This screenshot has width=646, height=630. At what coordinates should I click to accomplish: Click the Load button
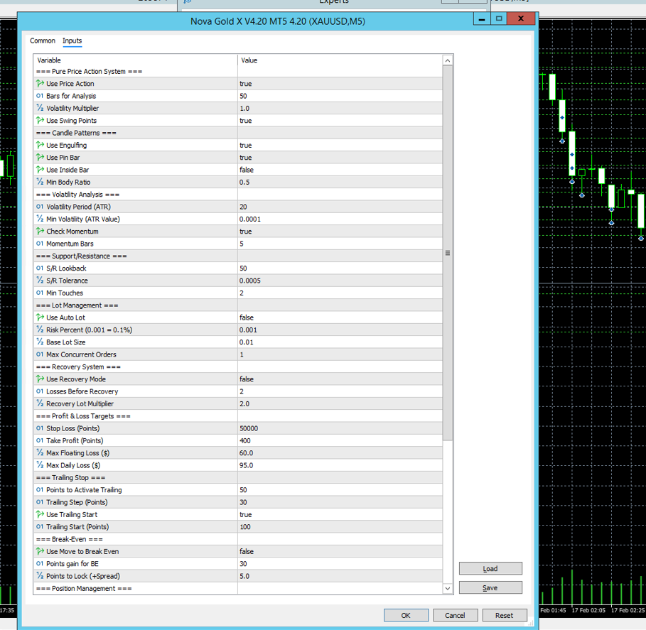(490, 569)
